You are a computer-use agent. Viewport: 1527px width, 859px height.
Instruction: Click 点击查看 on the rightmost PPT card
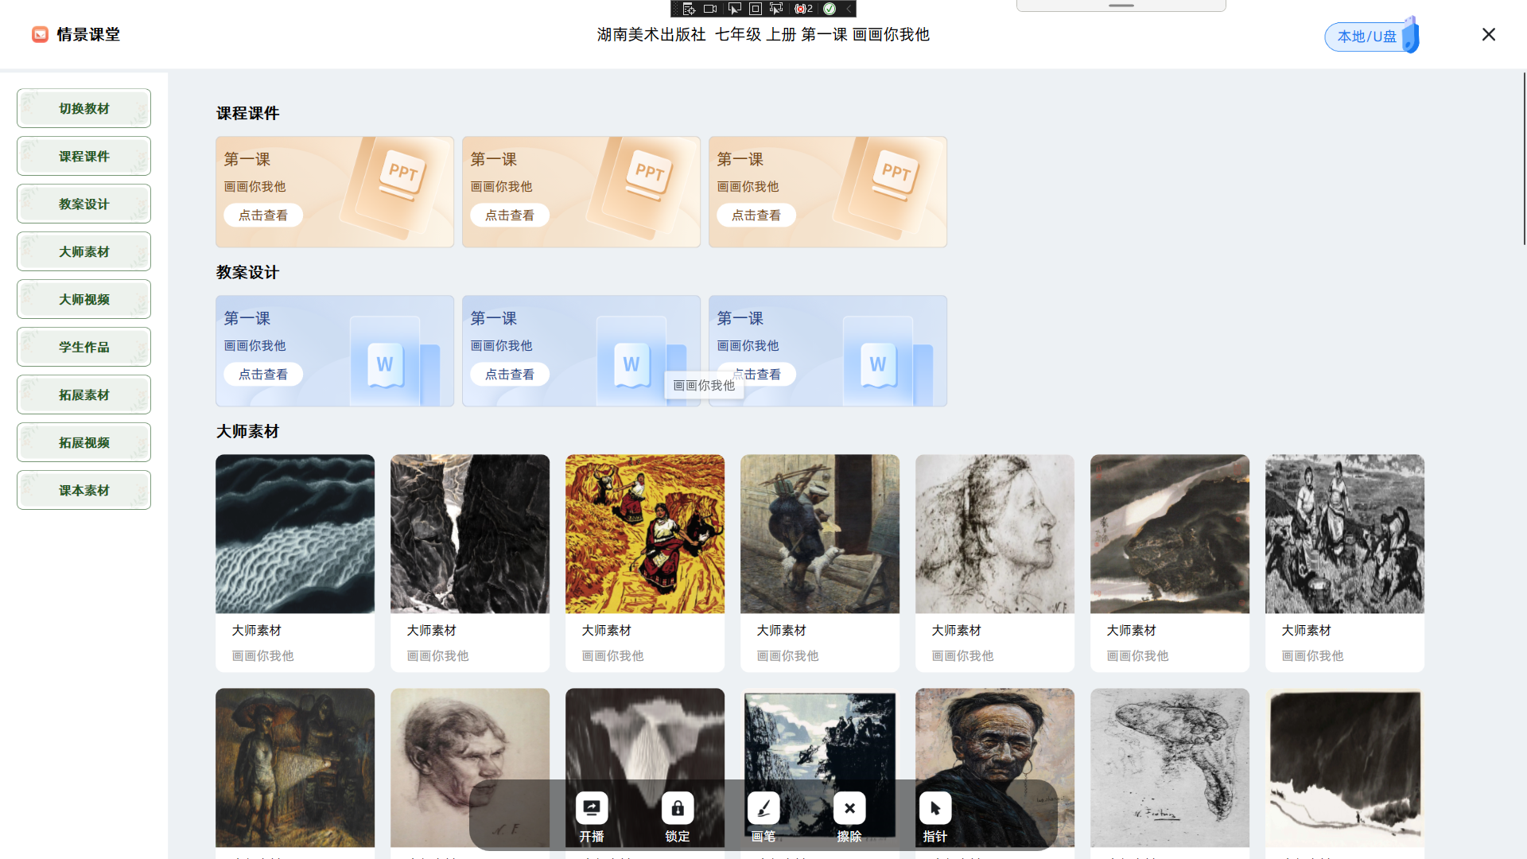756,216
